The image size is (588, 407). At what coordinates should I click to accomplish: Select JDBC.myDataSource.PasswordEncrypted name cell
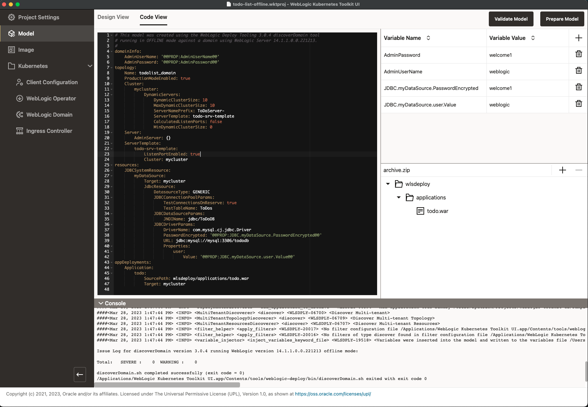434,88
